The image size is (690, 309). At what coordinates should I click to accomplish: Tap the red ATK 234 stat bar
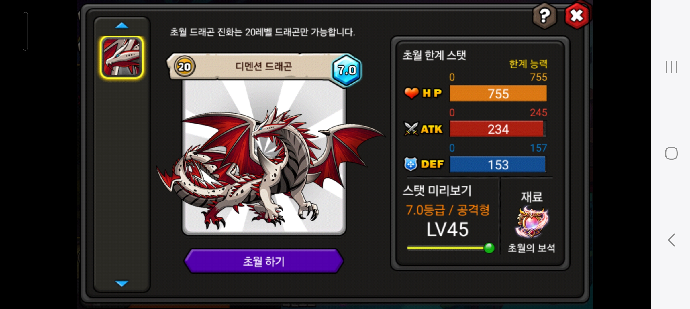(x=498, y=129)
